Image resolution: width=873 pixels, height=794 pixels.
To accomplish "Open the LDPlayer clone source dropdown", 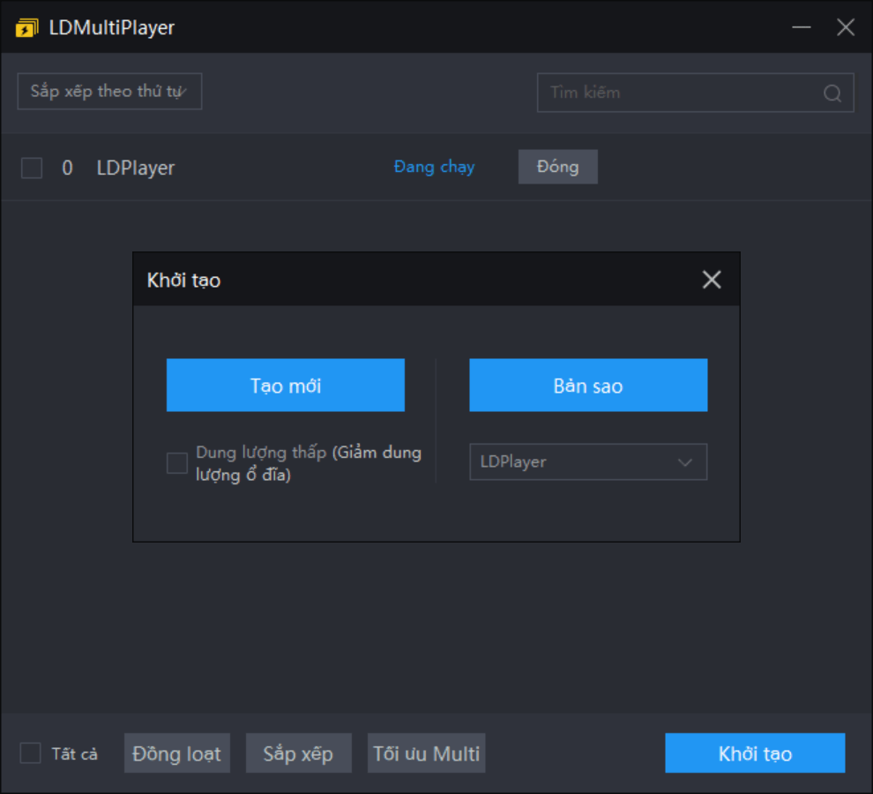I will pyautogui.click(x=588, y=461).
